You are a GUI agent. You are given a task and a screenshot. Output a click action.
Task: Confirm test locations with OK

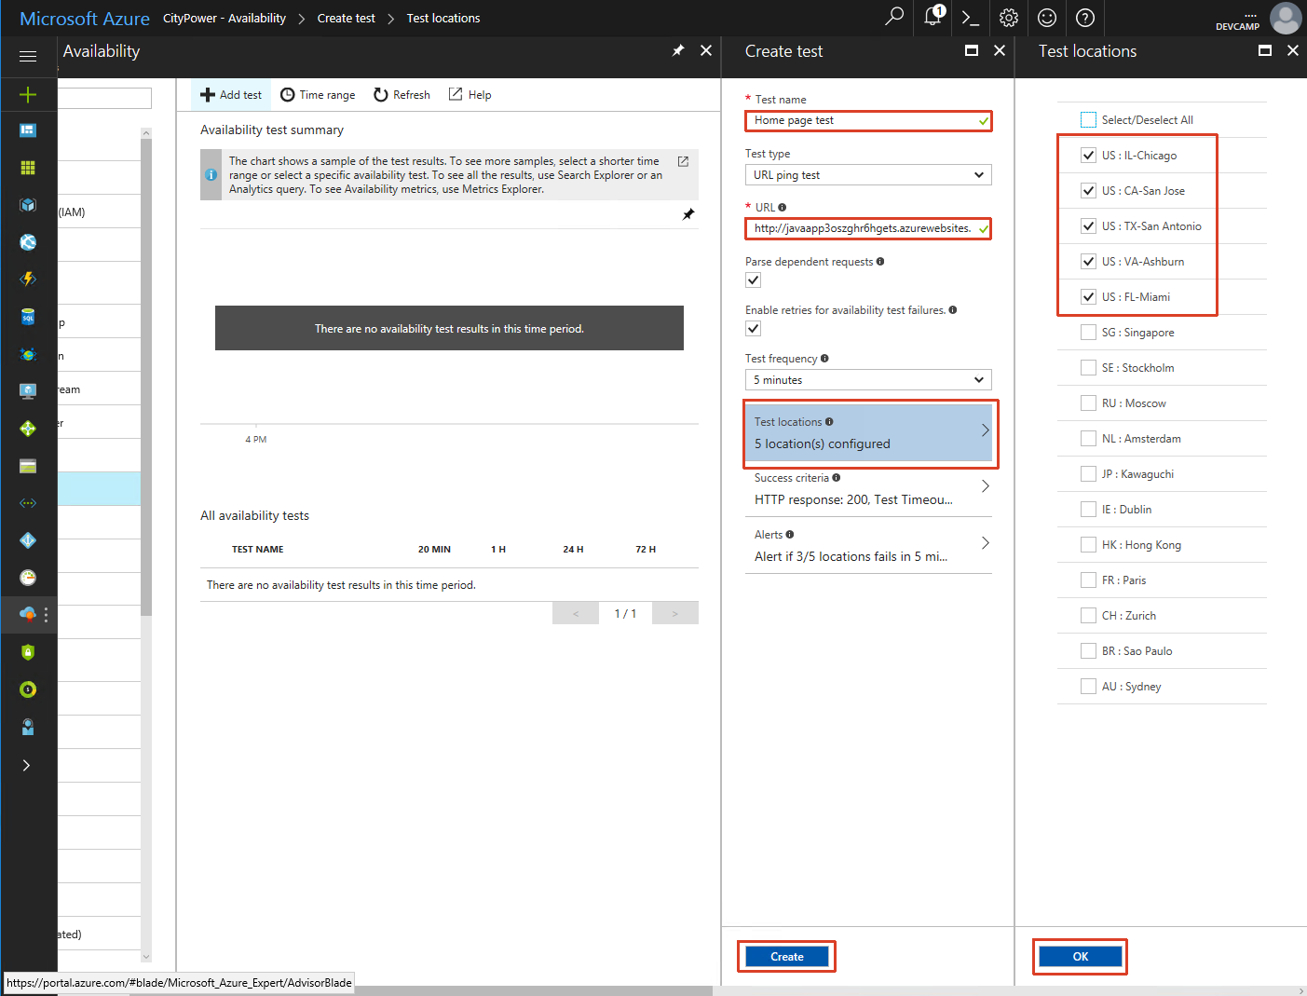tap(1081, 957)
